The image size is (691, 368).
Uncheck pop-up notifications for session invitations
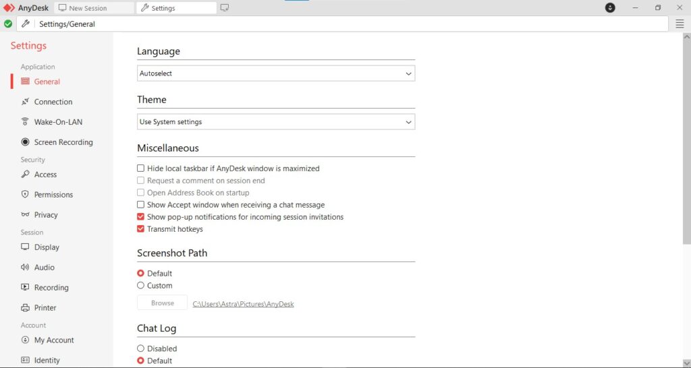pyautogui.click(x=140, y=216)
